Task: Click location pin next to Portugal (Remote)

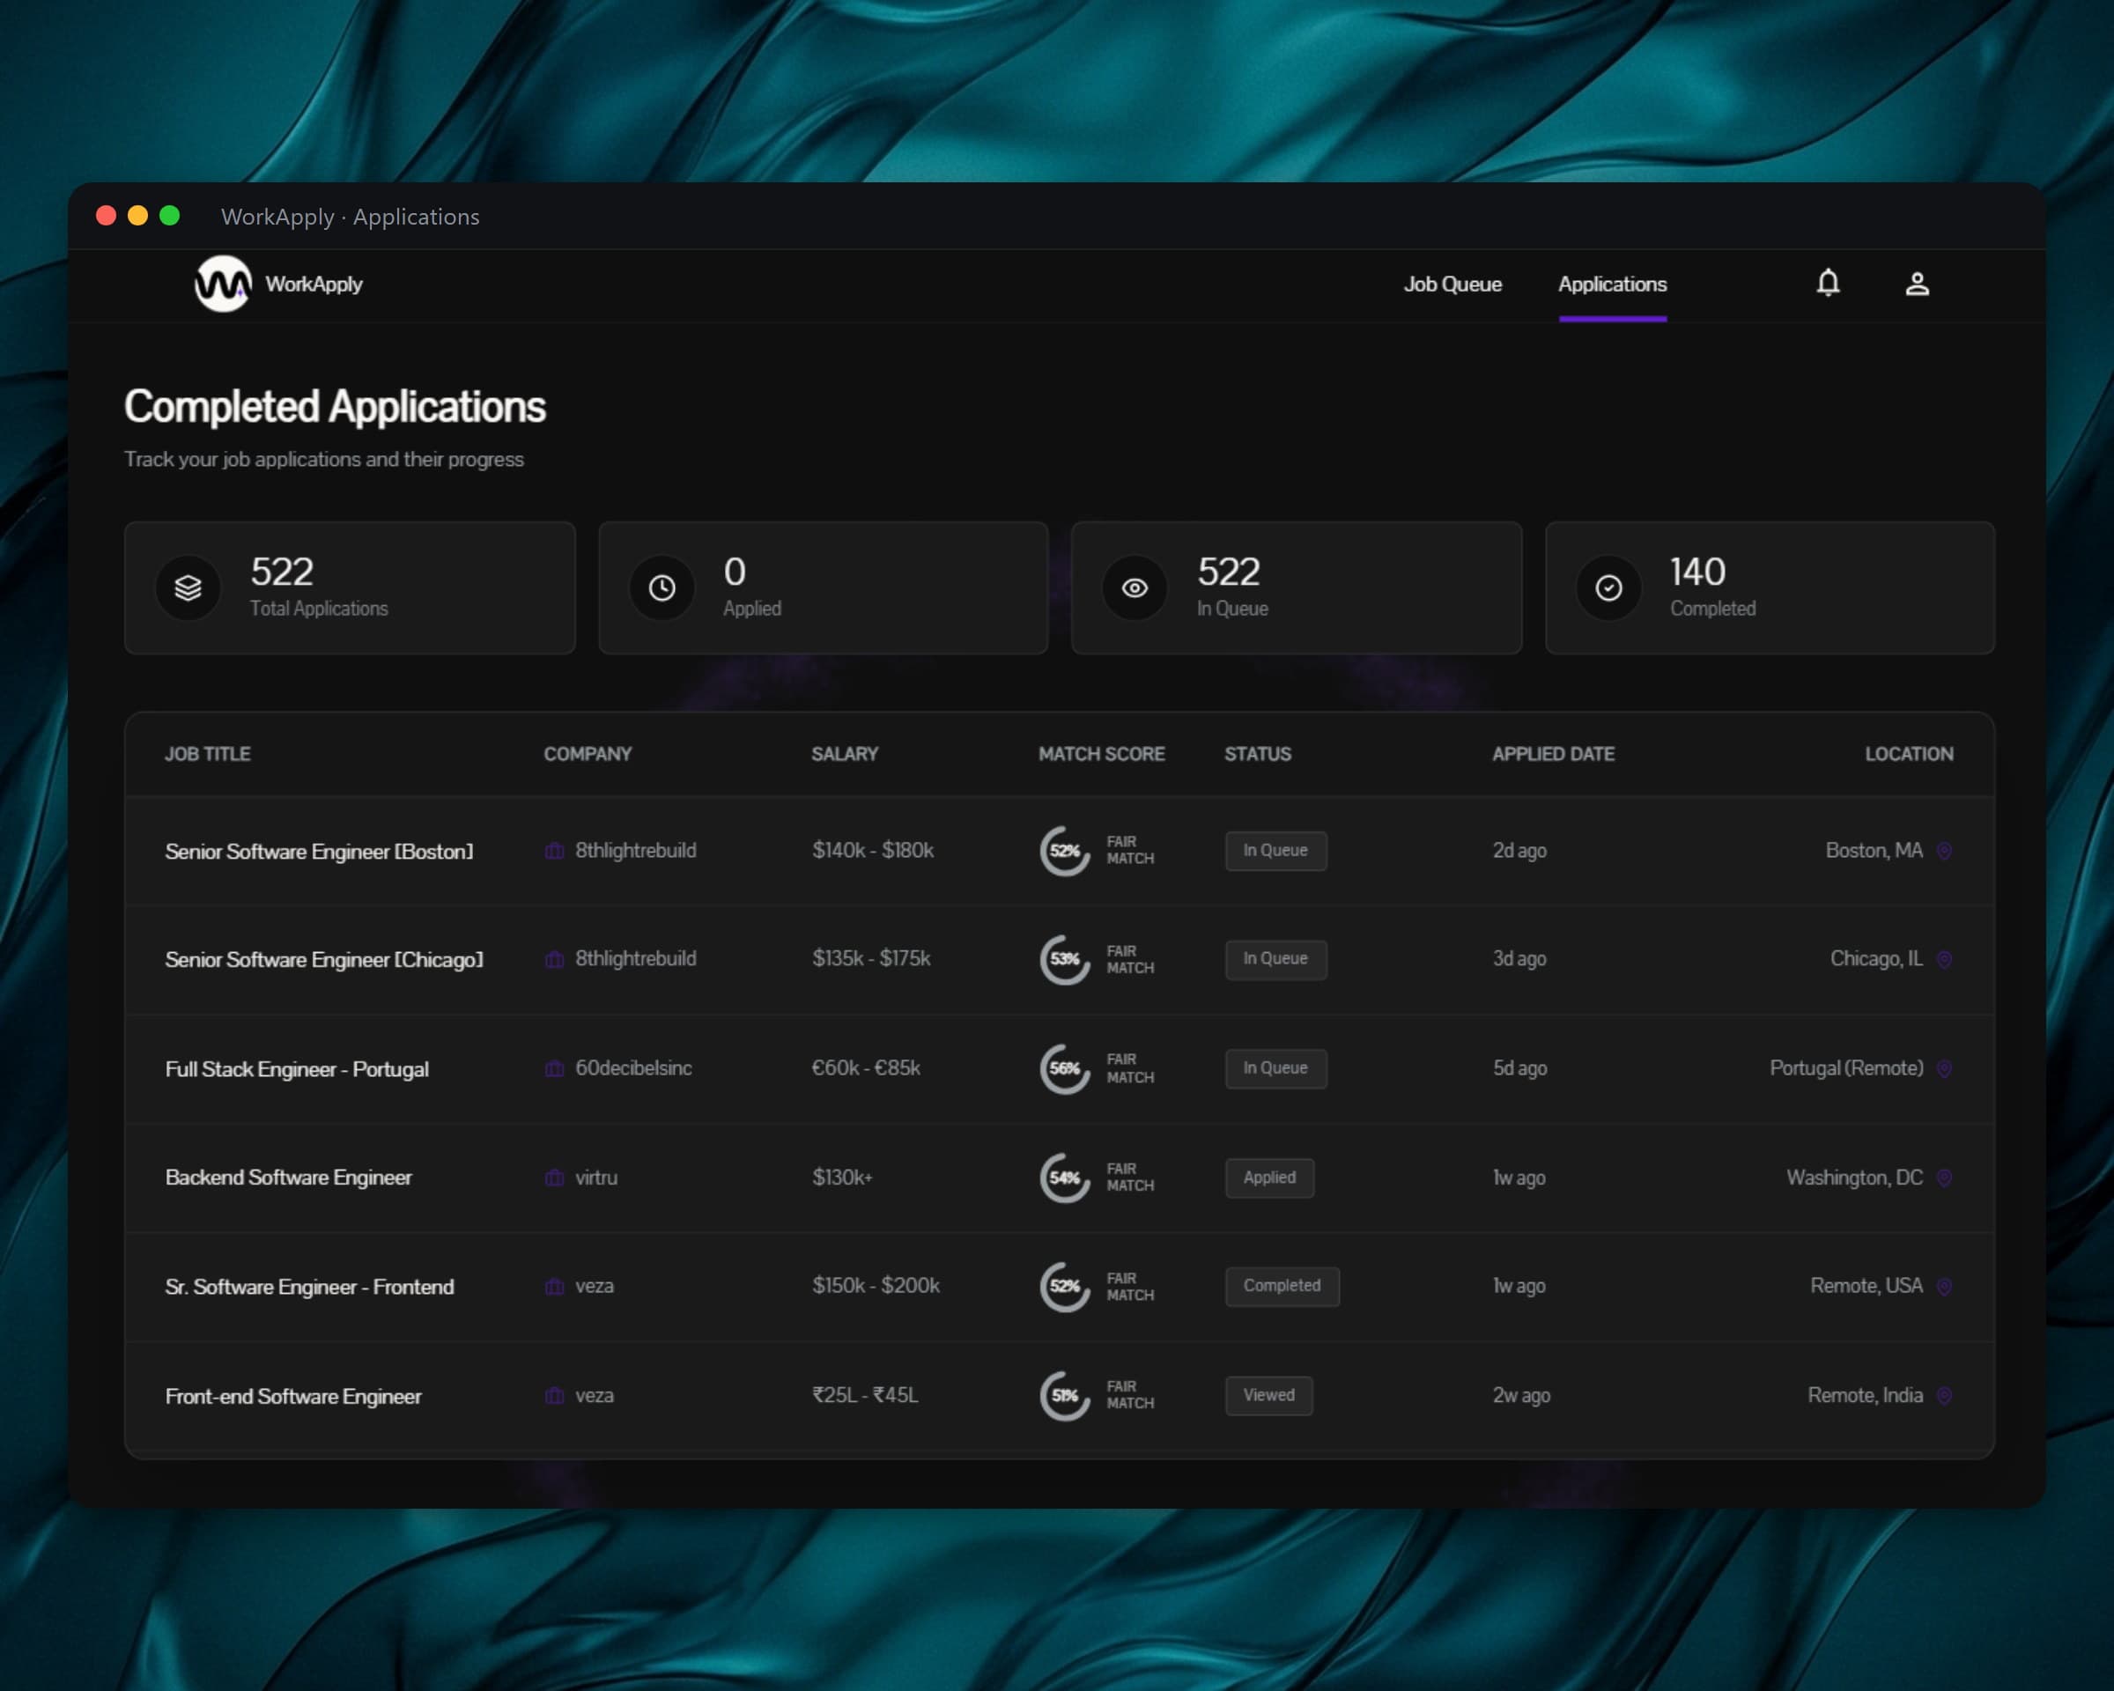Action: point(1943,1068)
